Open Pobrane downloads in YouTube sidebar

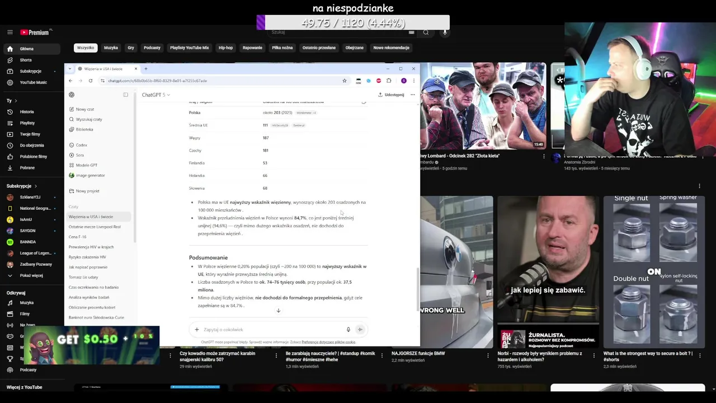27,168
